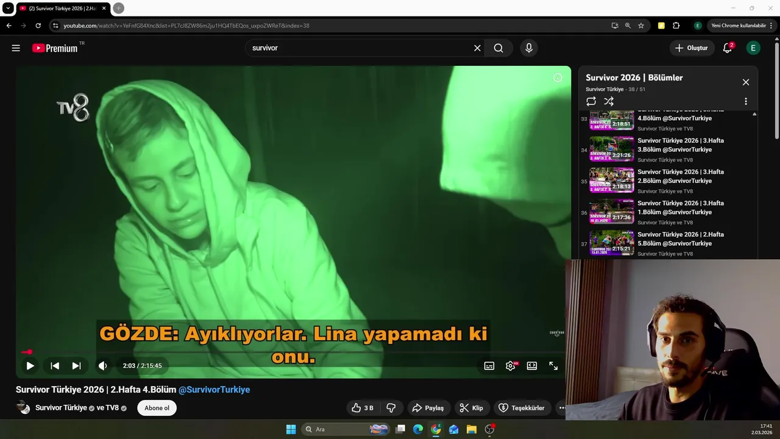
Task: Go to the YouTube Premium home logo
Action: [55, 48]
